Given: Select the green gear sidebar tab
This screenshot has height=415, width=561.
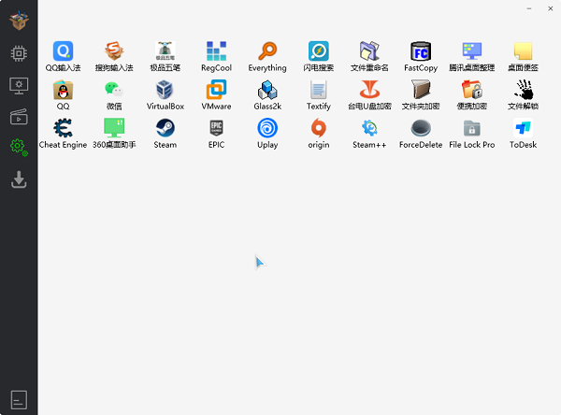Looking at the screenshot, I should click(x=19, y=148).
